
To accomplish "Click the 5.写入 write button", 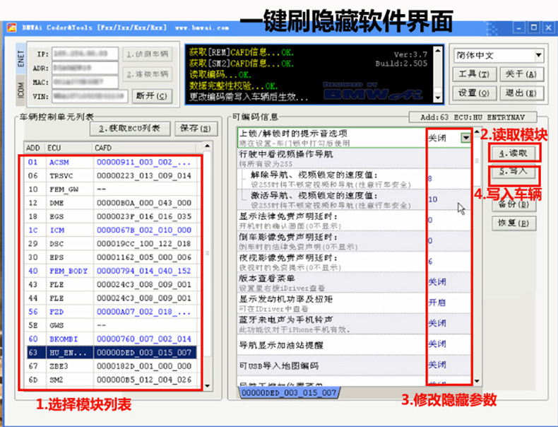I will point(514,172).
